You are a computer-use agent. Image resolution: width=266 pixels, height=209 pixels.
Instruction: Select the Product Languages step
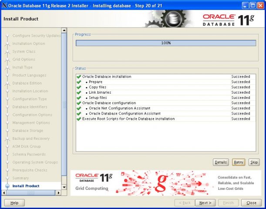(29, 75)
